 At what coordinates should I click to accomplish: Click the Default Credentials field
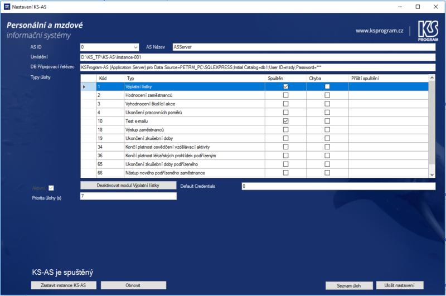click(x=338, y=186)
